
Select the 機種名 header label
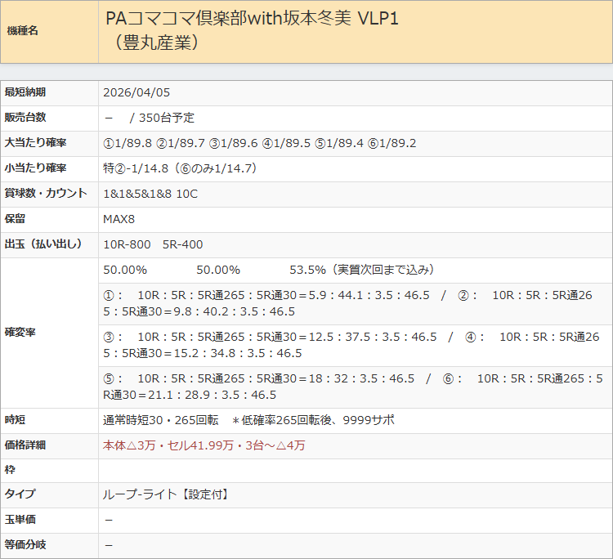[22, 30]
